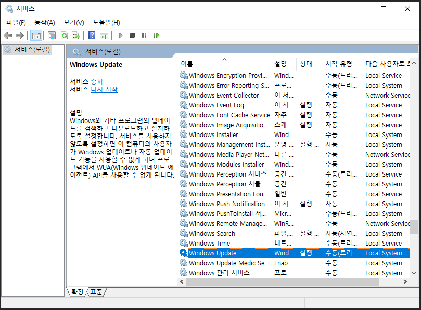Click the horizontal scrollbar thumb
The image size is (421, 310).
283,281
